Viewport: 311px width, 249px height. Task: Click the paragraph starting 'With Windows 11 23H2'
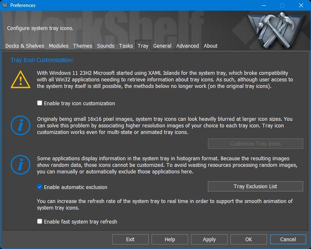click(165, 80)
